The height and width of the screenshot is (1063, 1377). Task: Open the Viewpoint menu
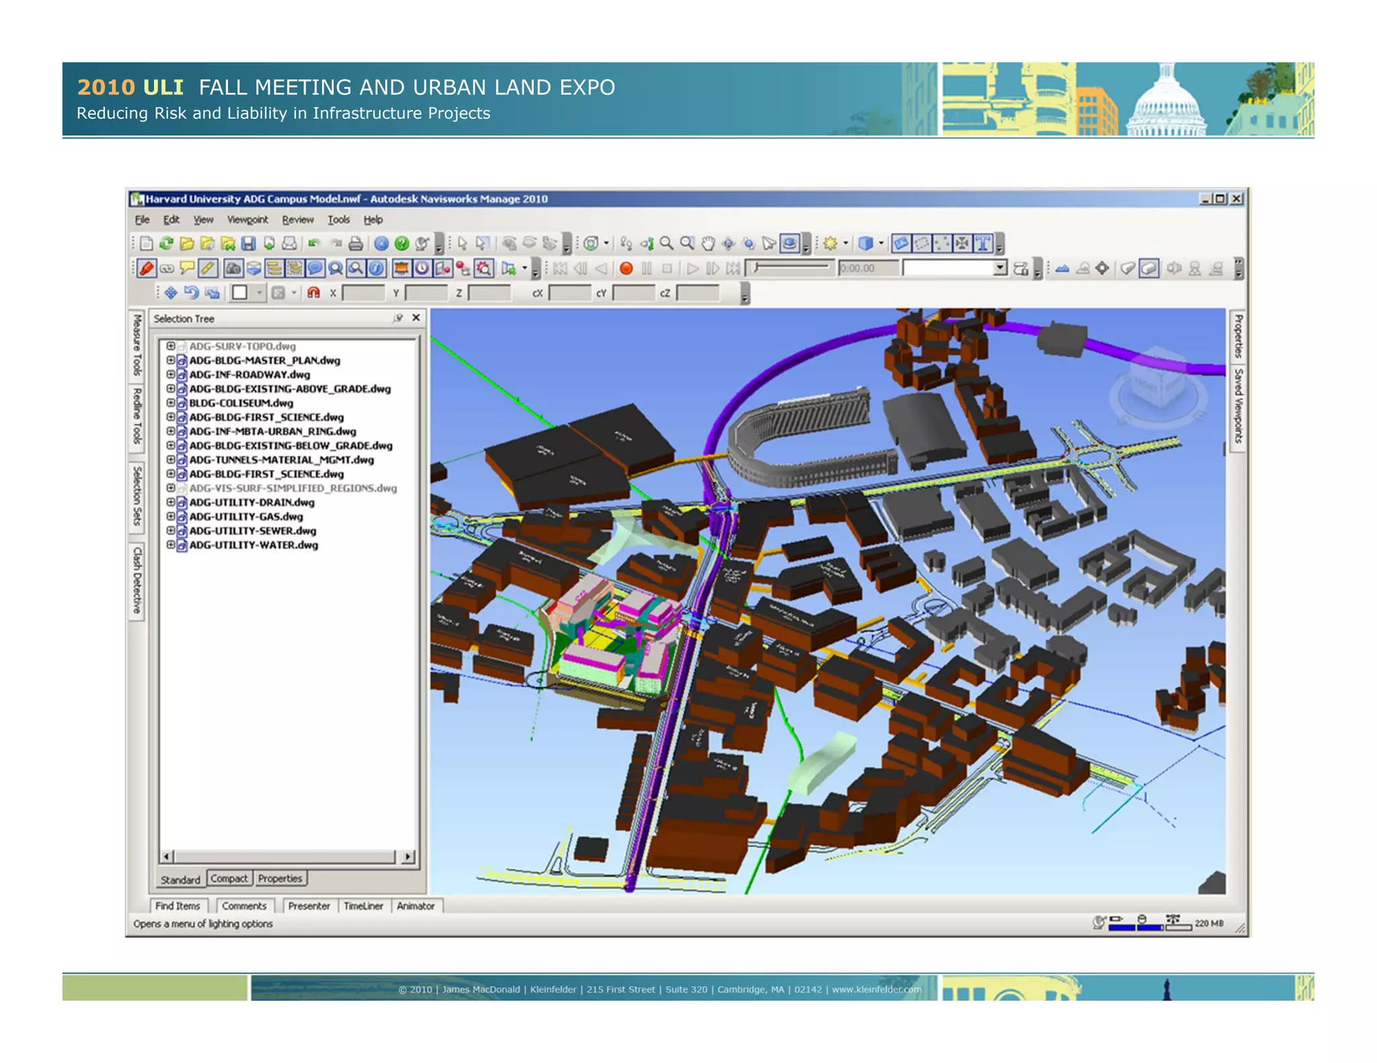coord(247,220)
